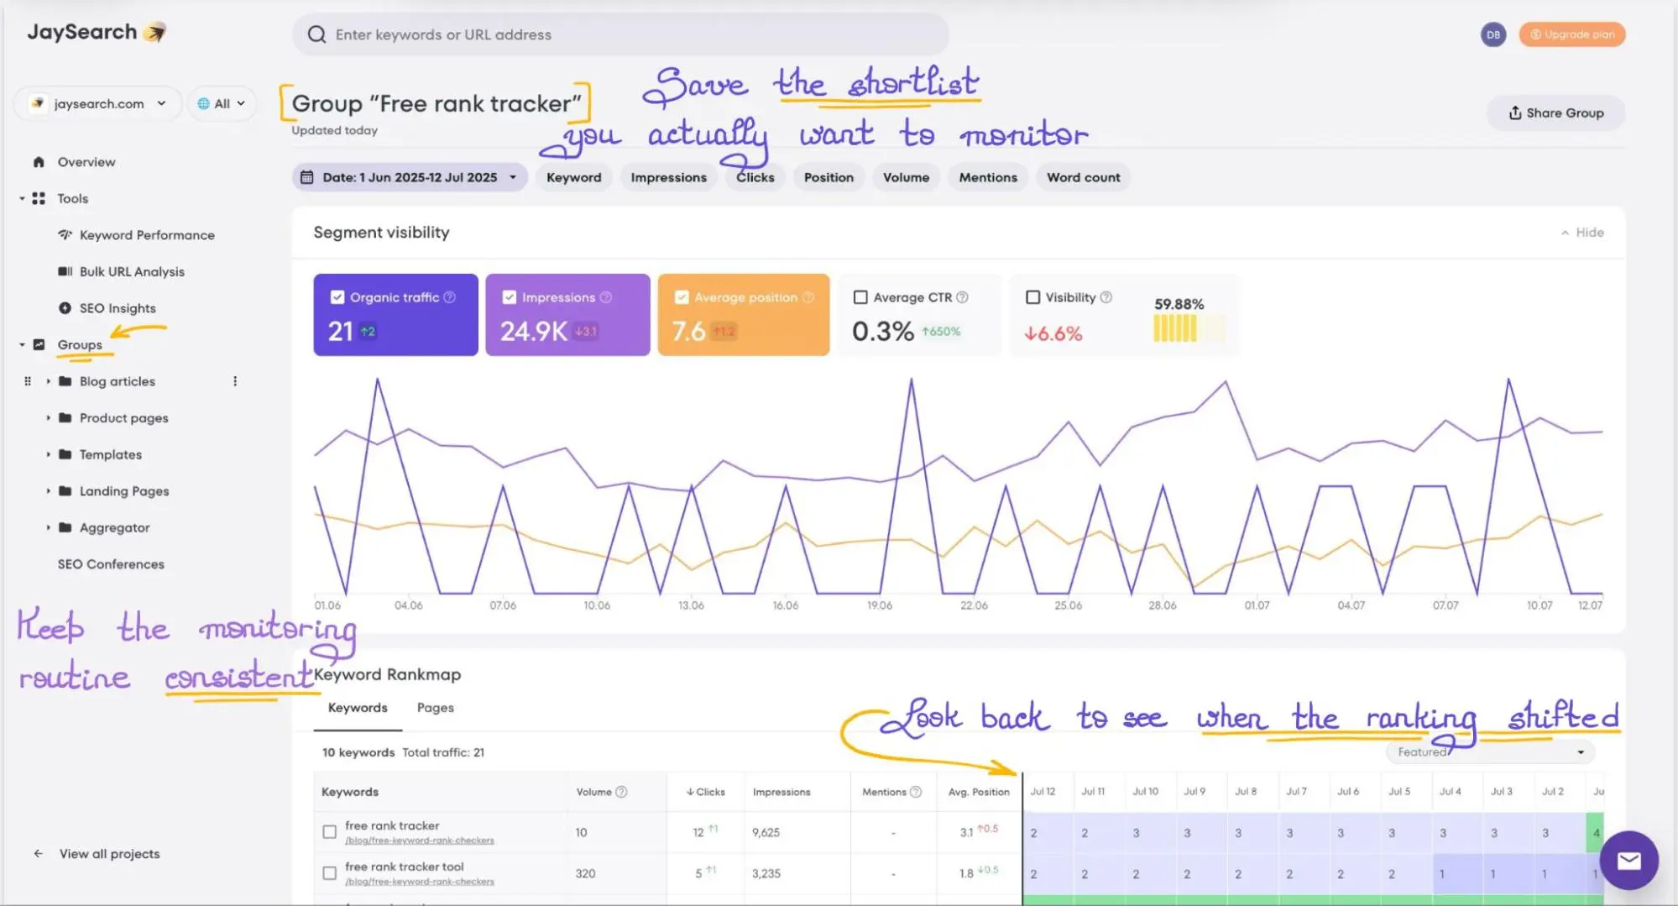This screenshot has height=906, width=1678.
Task: Click the Mentions column help icon
Action: [916, 792]
